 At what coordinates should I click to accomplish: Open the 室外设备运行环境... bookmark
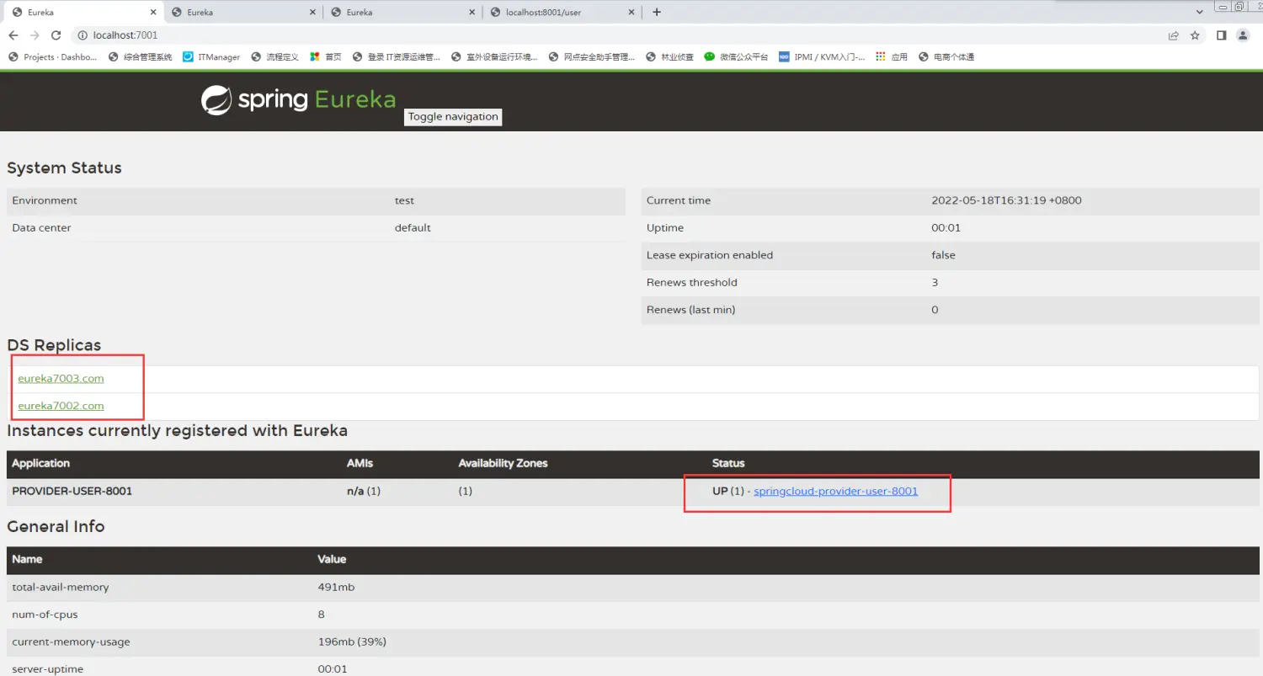pos(494,57)
